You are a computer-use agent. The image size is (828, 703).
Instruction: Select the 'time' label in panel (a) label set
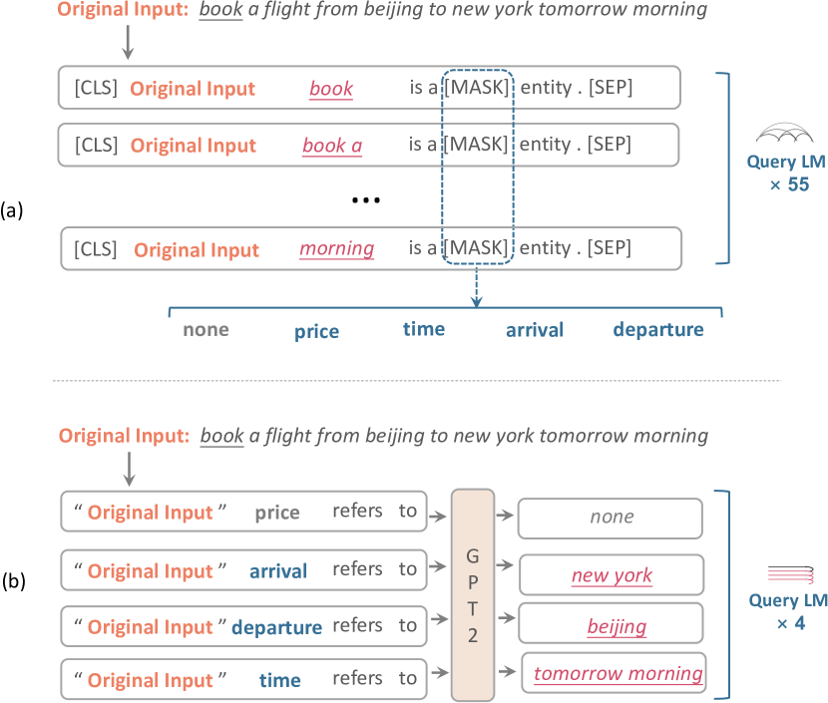[424, 329]
